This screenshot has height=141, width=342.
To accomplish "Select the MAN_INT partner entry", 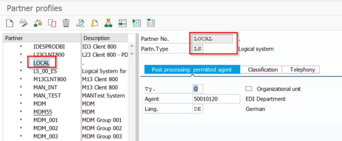I will (45, 88).
